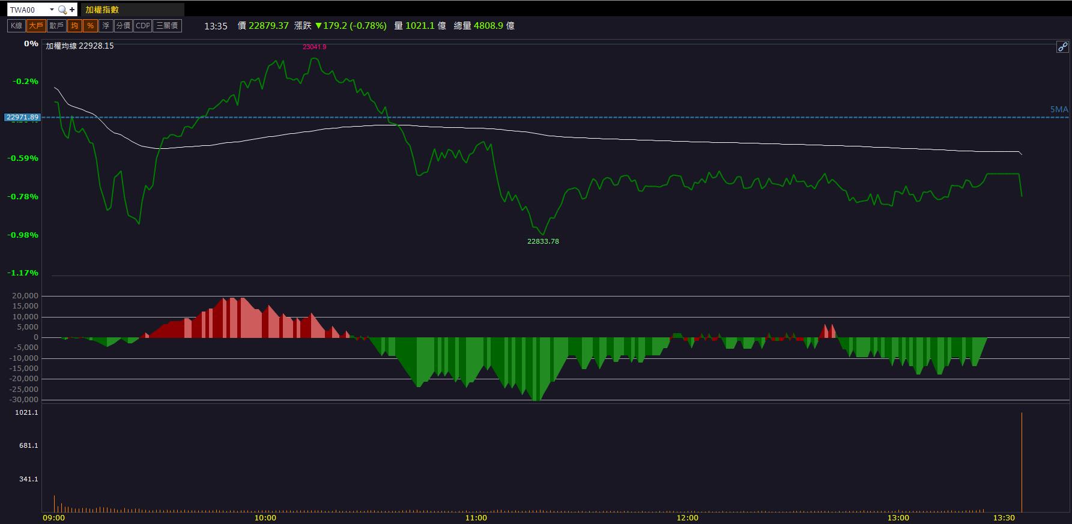
Task: Click the CDP button
Action: pyautogui.click(x=143, y=26)
